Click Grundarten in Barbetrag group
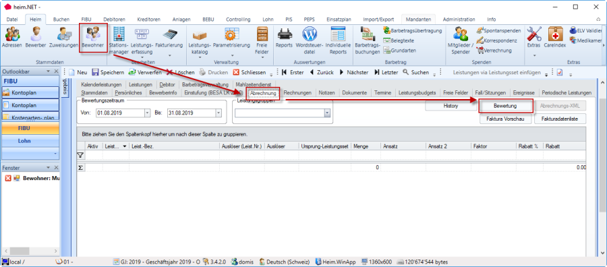Viewport: 607px width, 267px height. pyautogui.click(x=399, y=51)
